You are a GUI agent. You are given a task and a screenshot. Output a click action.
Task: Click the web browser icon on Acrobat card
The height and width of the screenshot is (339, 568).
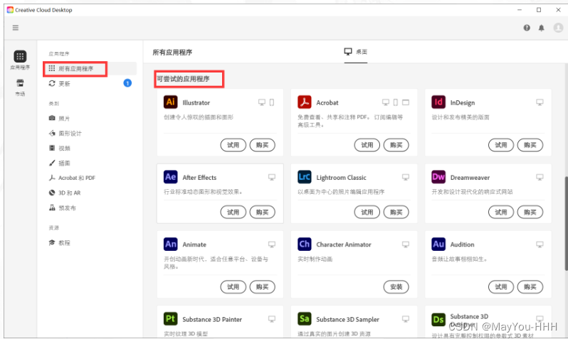[x=406, y=102]
